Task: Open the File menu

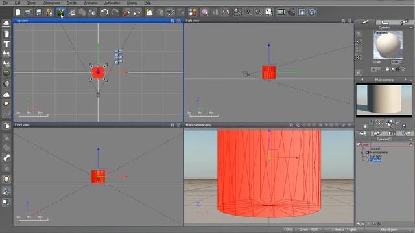Action: (x=5, y=3)
